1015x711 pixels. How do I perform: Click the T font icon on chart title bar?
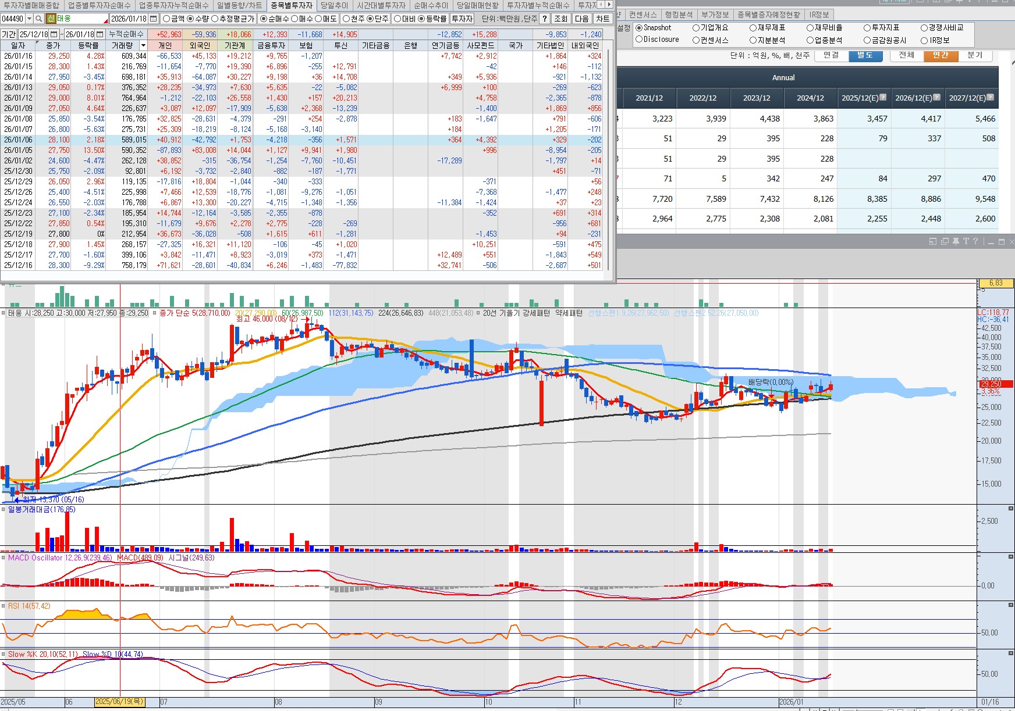tap(966, 241)
